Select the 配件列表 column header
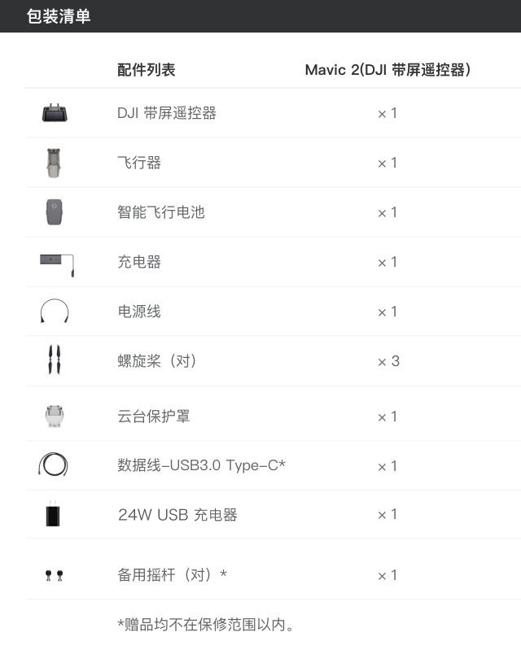The width and height of the screenshot is (521, 663). pyautogui.click(x=146, y=70)
